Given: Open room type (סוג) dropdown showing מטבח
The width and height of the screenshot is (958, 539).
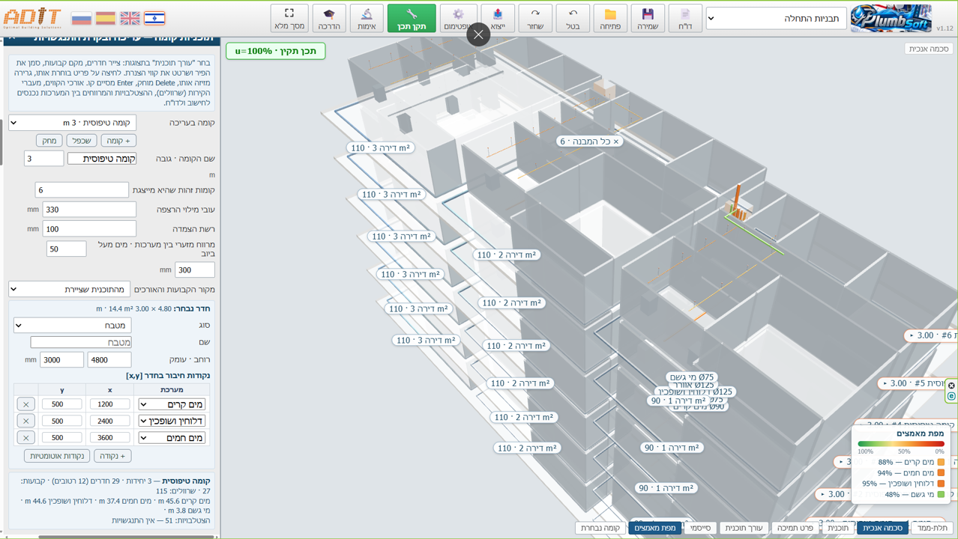Looking at the screenshot, I should point(73,325).
